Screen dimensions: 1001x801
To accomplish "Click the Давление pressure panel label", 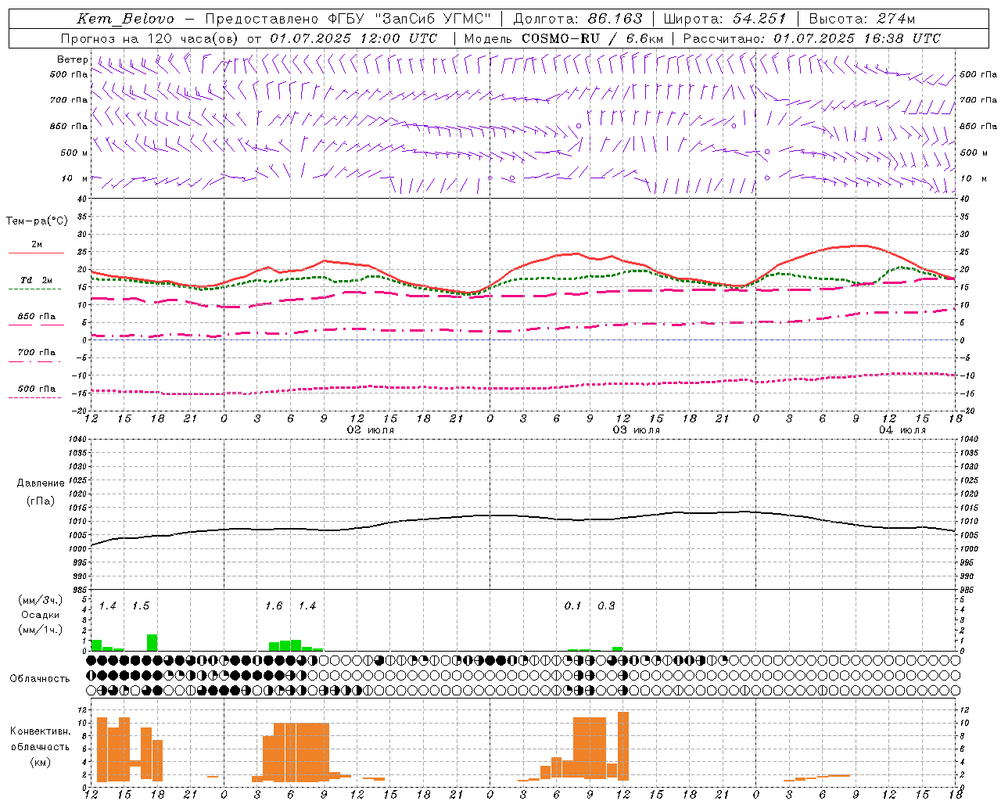I will click(40, 483).
